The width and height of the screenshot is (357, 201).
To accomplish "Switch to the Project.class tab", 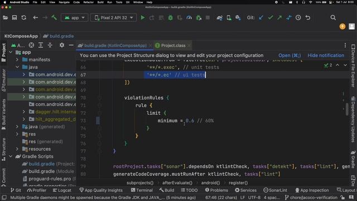I will 173,46.
